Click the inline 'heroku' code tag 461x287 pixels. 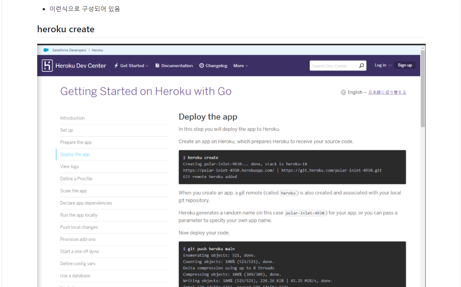point(288,193)
